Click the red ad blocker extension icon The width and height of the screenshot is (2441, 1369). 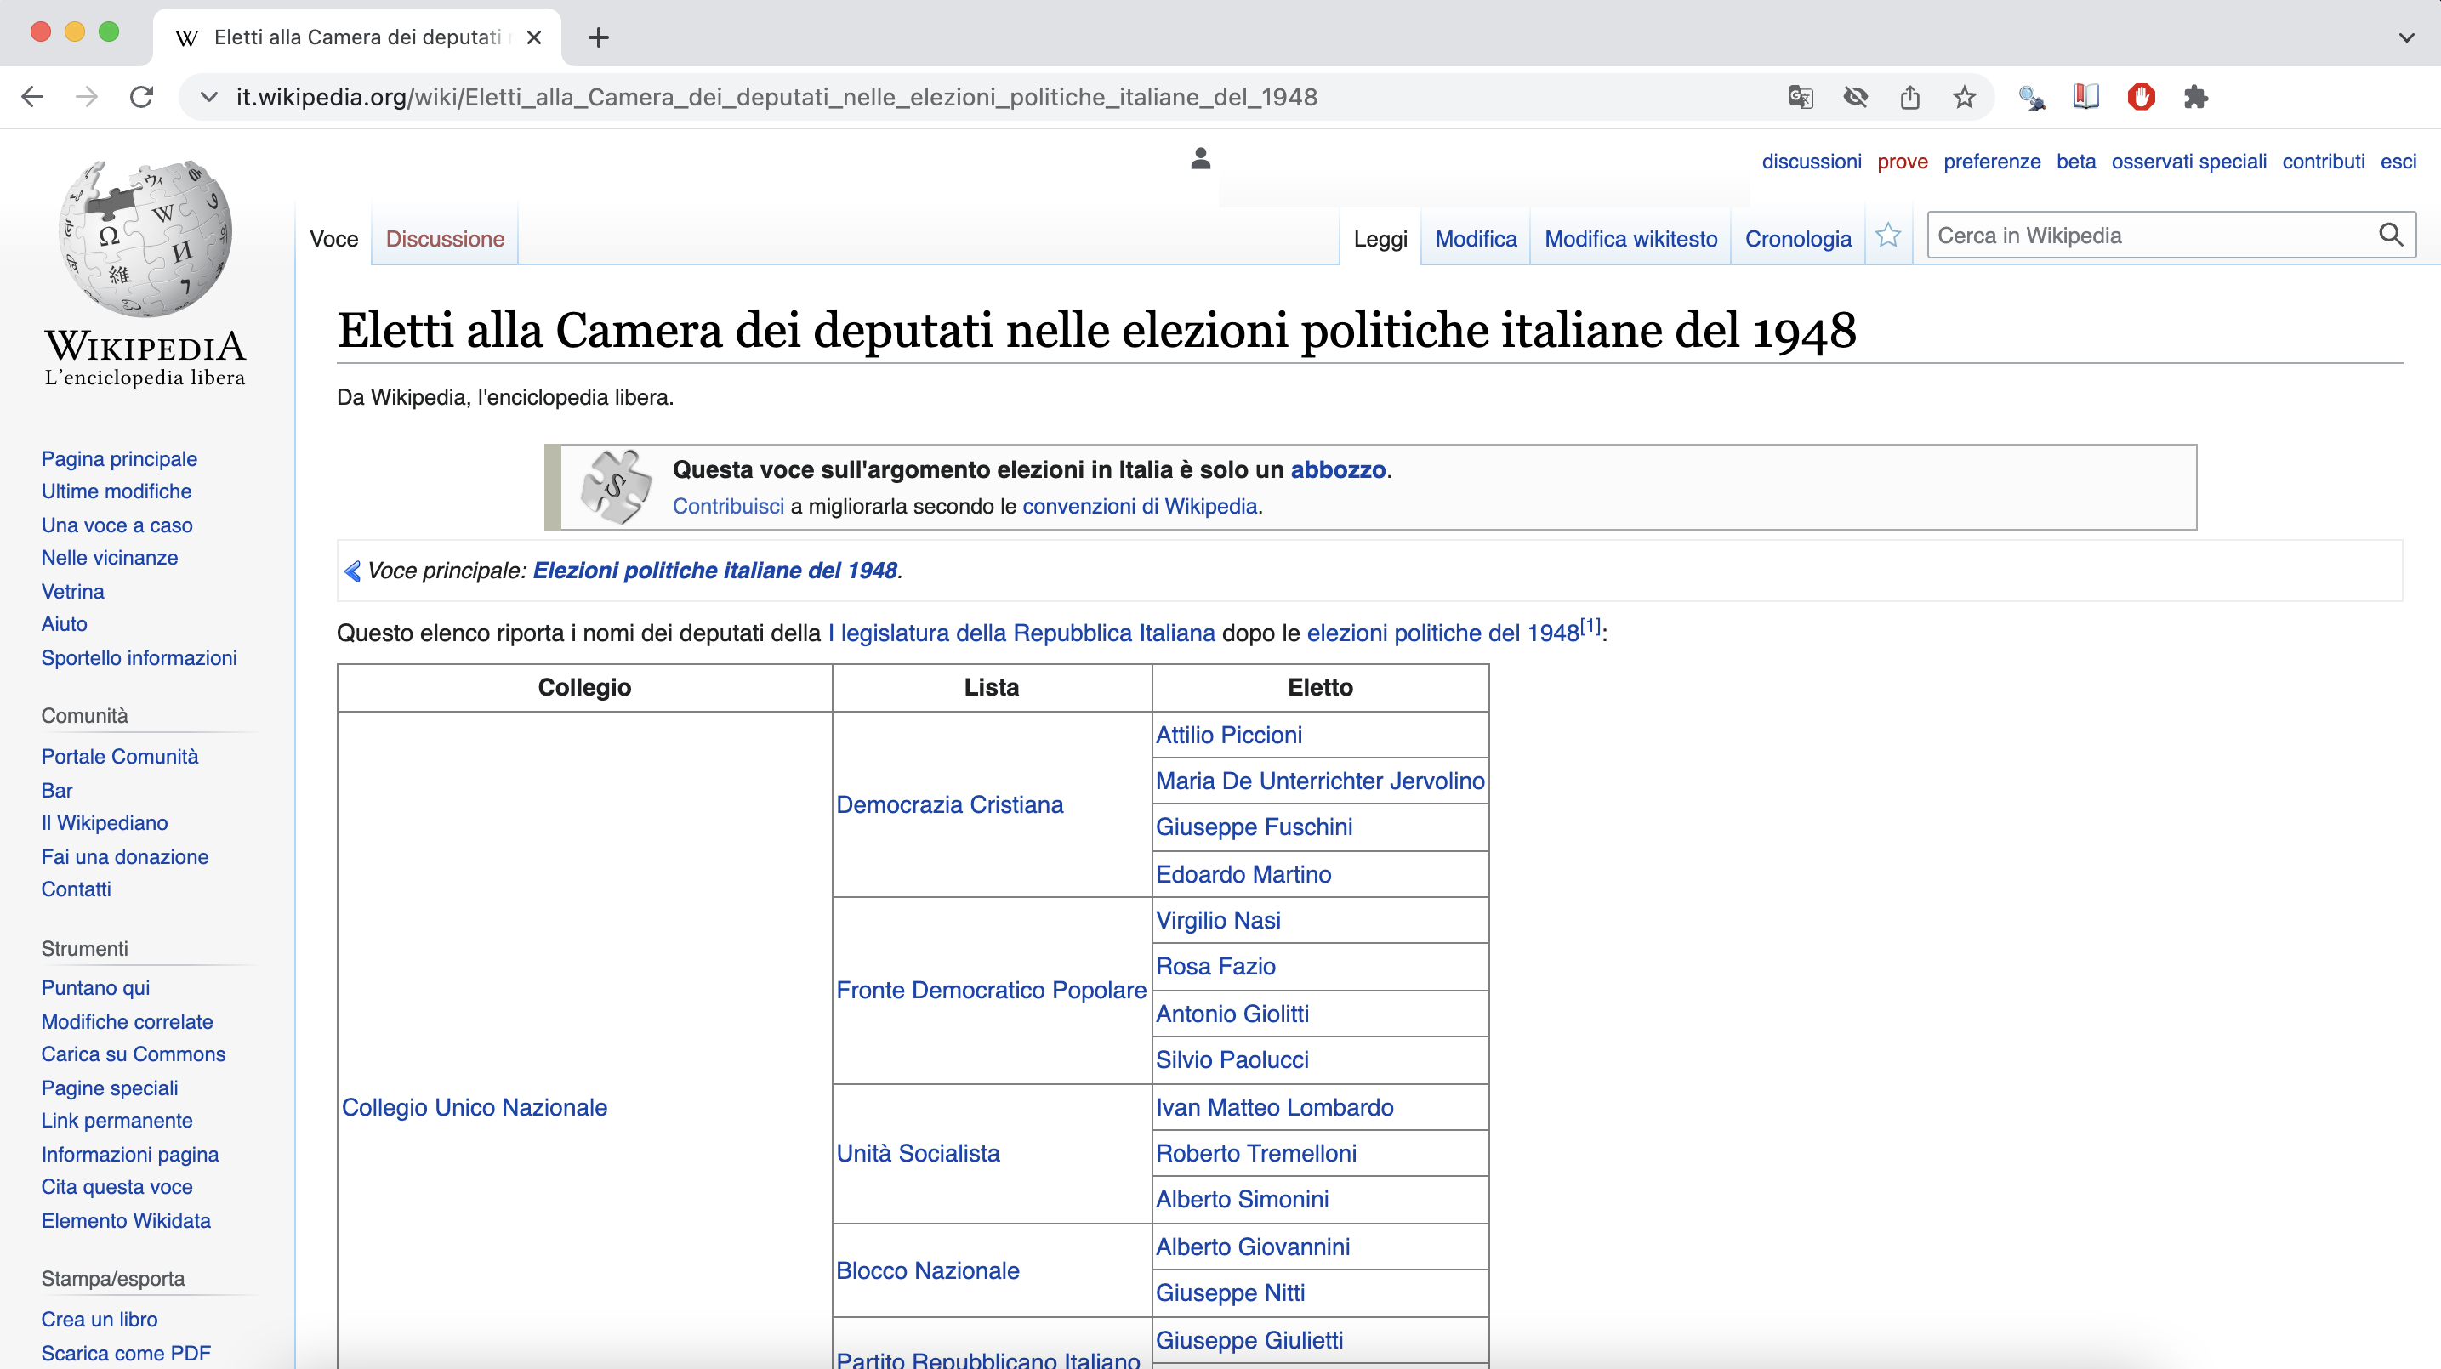click(2141, 97)
